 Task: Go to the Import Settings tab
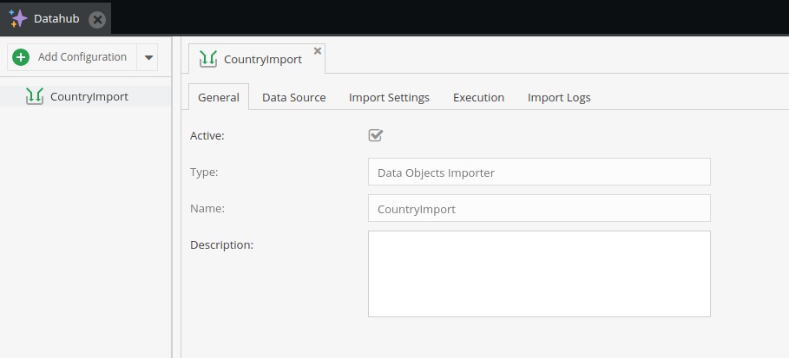tap(389, 97)
